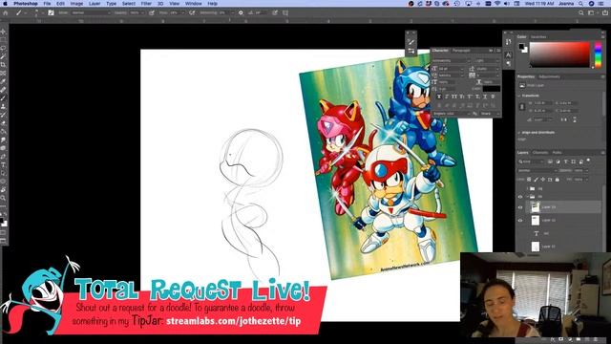Select the Eraser tool

tap(3, 123)
